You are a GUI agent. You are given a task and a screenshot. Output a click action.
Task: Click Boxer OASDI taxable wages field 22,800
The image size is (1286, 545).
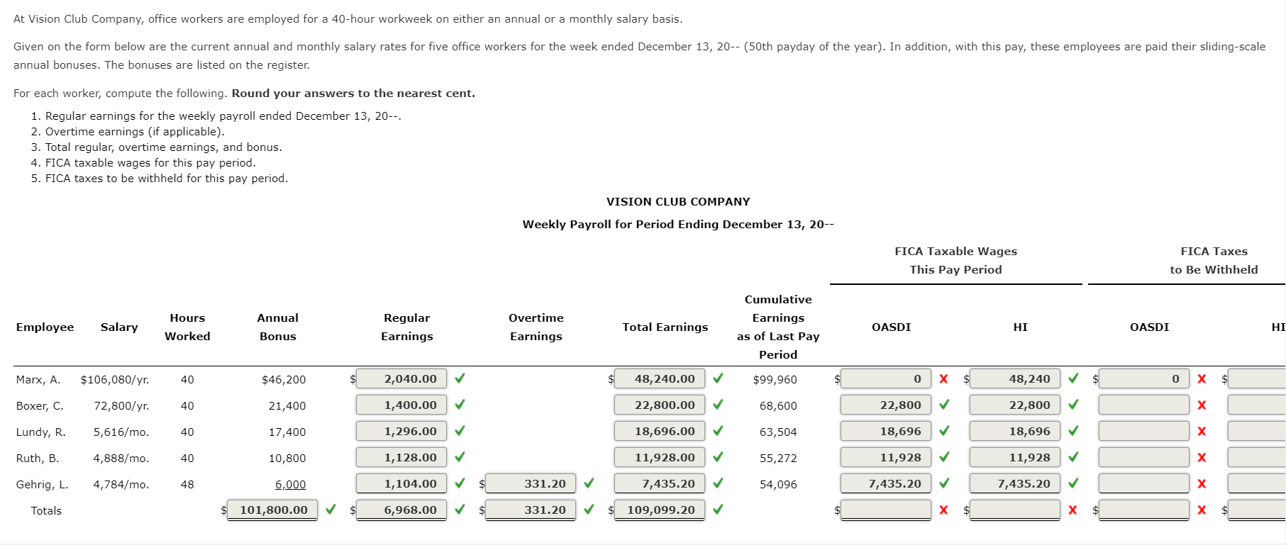(x=886, y=405)
